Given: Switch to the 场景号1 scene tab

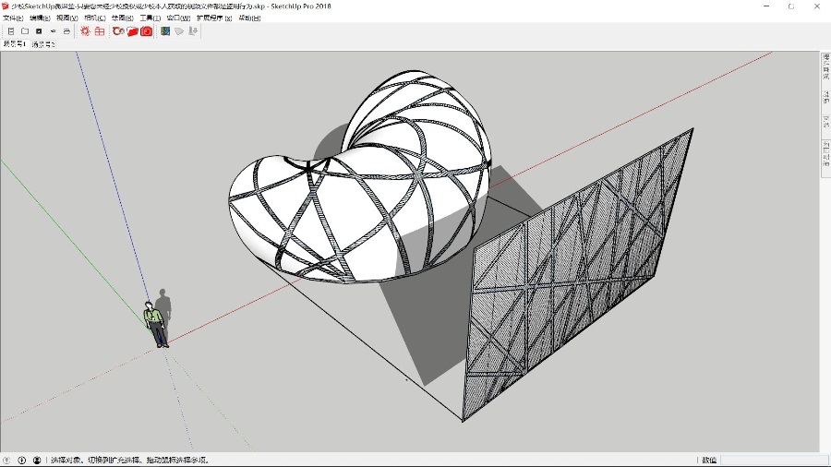Looking at the screenshot, I should pyautogui.click(x=14, y=44).
